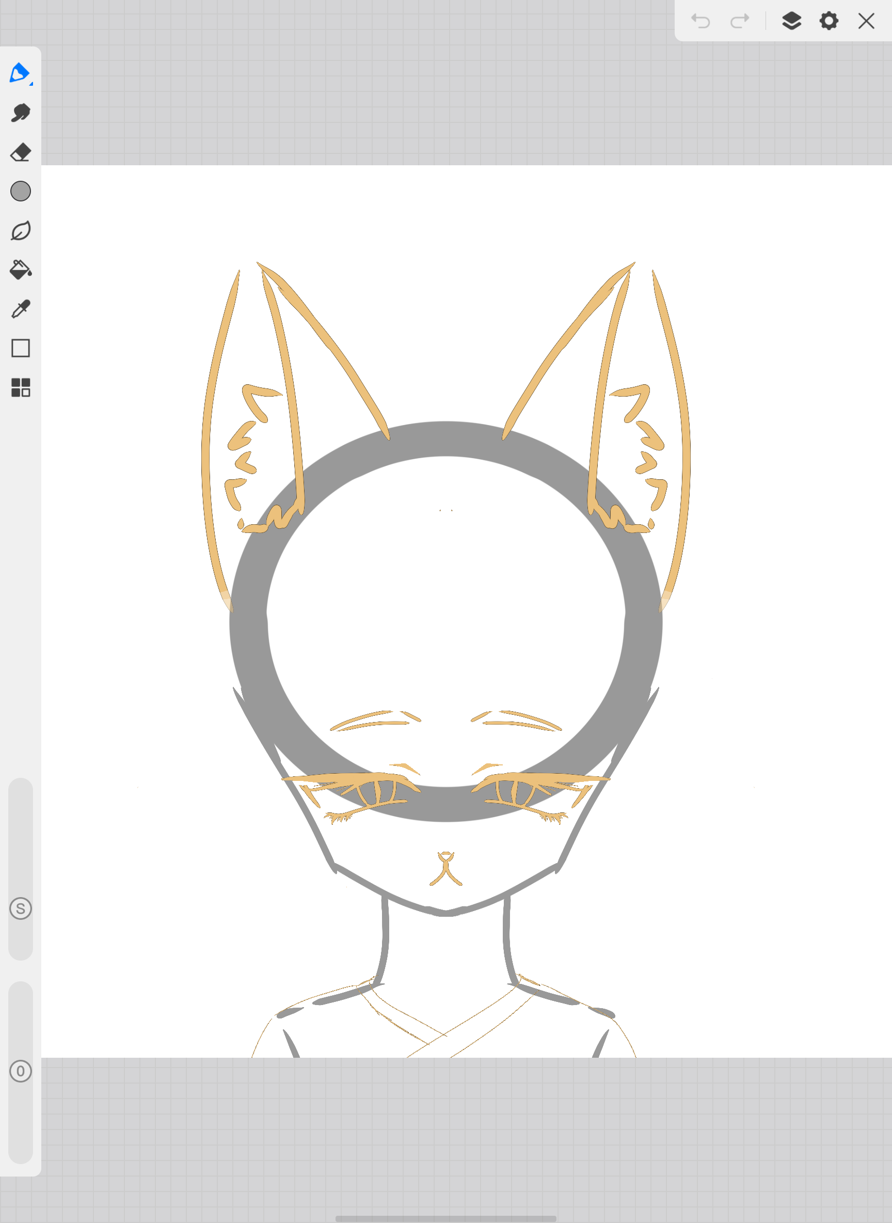Click the chin point of the face outline
The image size is (892, 1223).
point(446,913)
